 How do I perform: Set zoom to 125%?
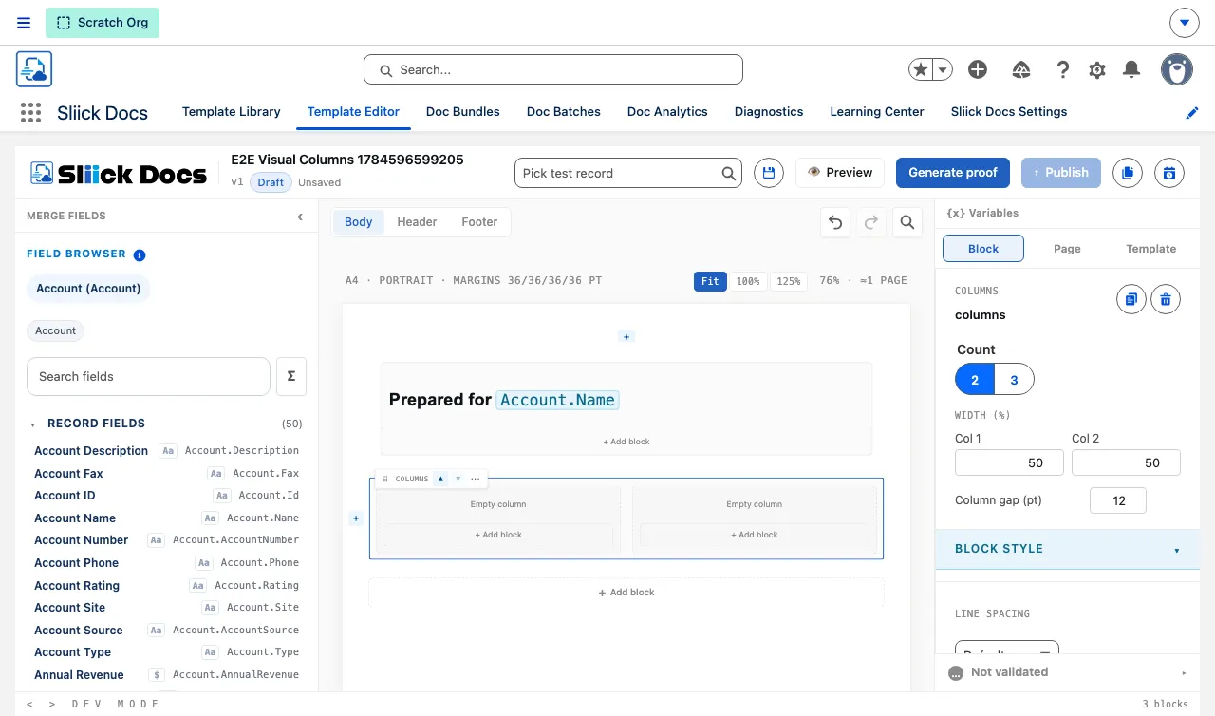pos(789,281)
